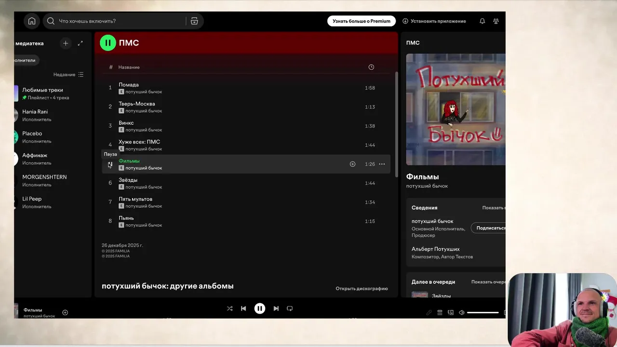Click the plus button to create in library

coord(66,43)
